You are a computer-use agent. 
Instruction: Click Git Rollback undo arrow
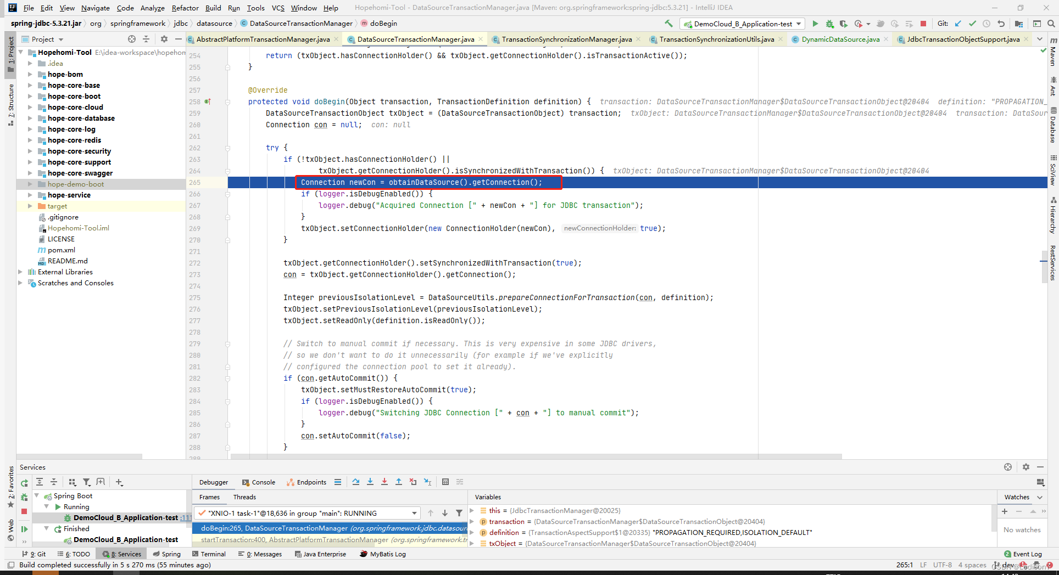[1001, 24]
